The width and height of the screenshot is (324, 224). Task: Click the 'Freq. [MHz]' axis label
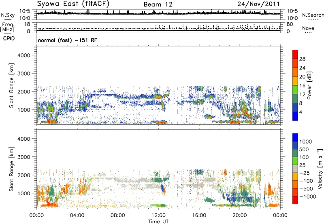pyautogui.click(x=8, y=27)
